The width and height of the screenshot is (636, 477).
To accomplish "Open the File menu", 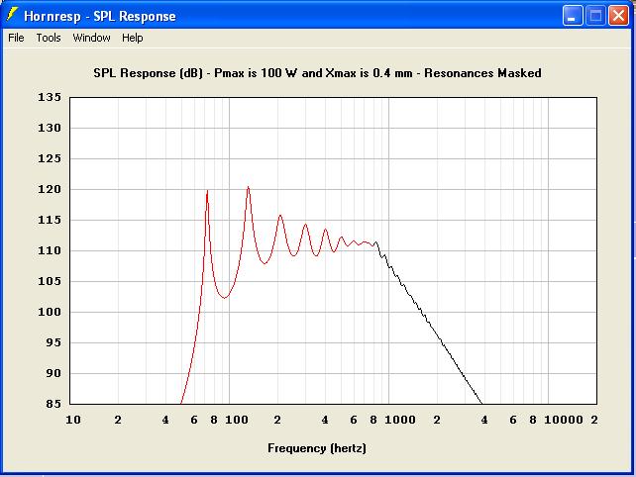I will point(16,38).
